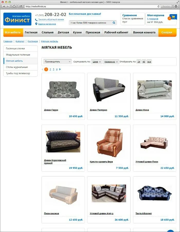
Task: Click the iCloud tabs toolbar icon
Action: pyautogui.click(x=14, y=6)
